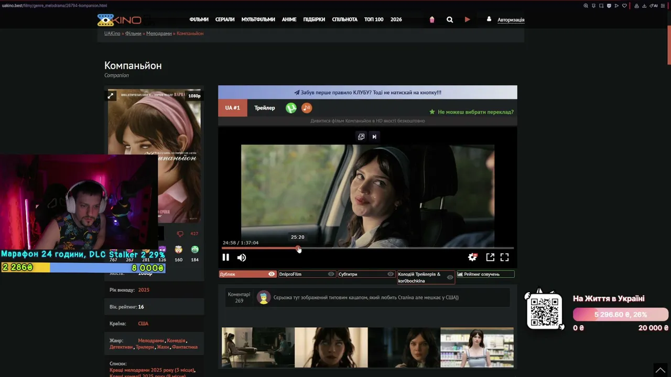The width and height of the screenshot is (671, 377).
Task: Open the site search magnifier icon
Action: coord(450,20)
